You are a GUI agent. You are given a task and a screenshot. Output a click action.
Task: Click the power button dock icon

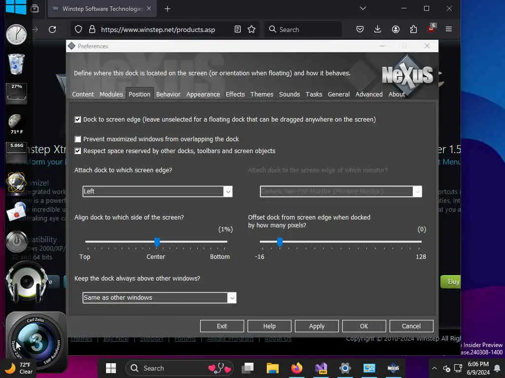point(16,241)
